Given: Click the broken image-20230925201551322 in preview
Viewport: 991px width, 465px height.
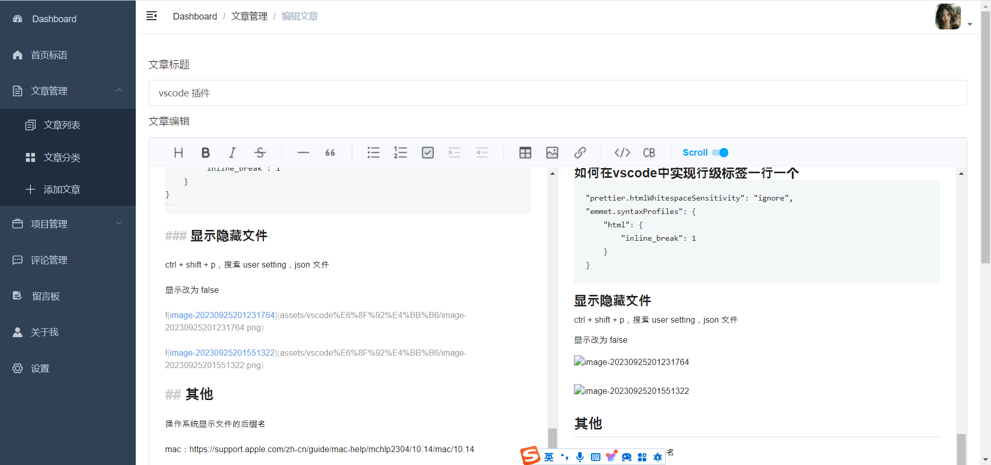Looking at the screenshot, I should click(631, 391).
